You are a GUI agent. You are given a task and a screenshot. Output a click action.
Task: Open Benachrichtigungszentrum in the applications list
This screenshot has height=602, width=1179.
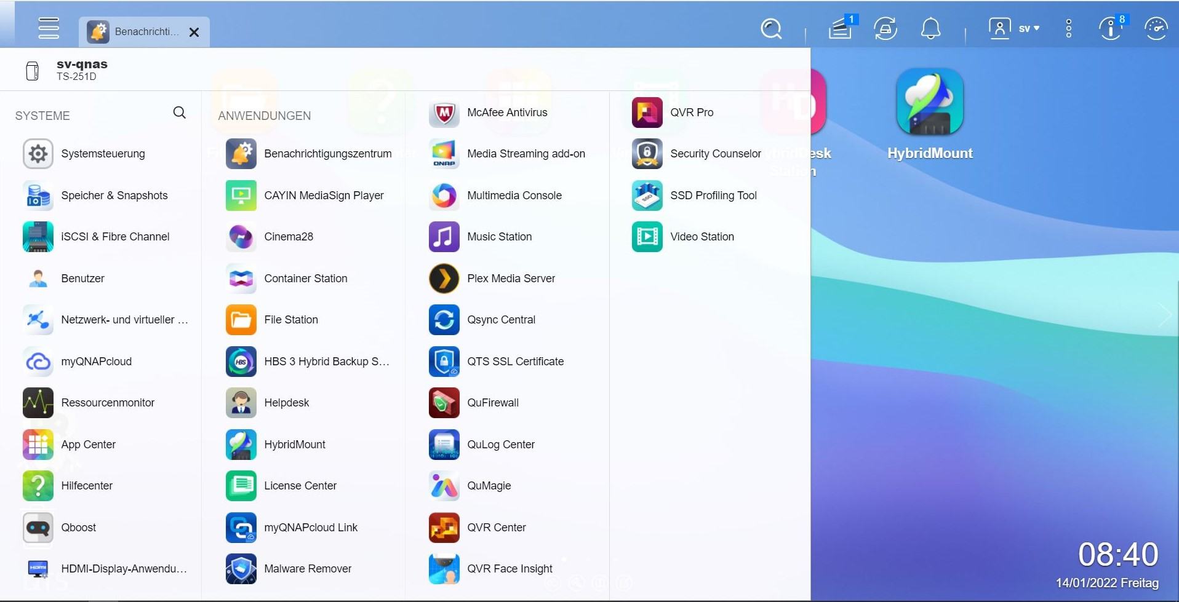coord(309,154)
